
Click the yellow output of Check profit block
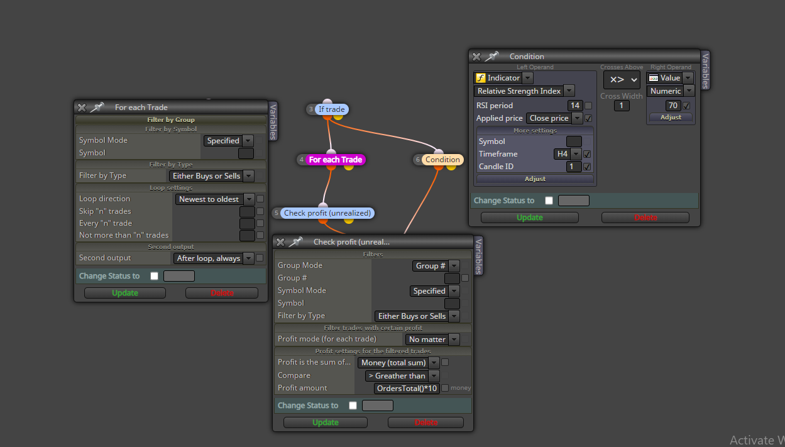pyautogui.click(x=349, y=220)
